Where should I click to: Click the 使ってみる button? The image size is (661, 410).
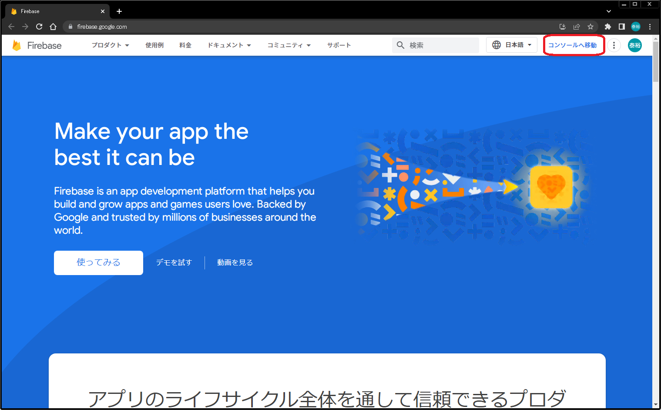tap(98, 263)
